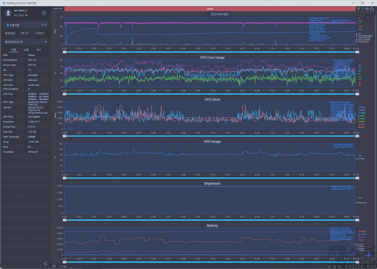377x269 pixels.
Task: Select the 网络测试 tab
Action: click(x=40, y=33)
